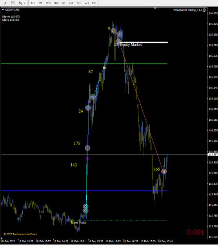This screenshot has width=218, height=245.
Task: Select the Text Label tool 'T'
Action: (13, 3)
